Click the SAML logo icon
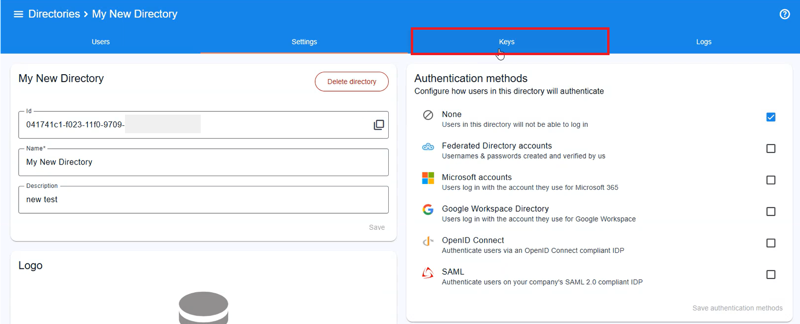 pyautogui.click(x=428, y=272)
